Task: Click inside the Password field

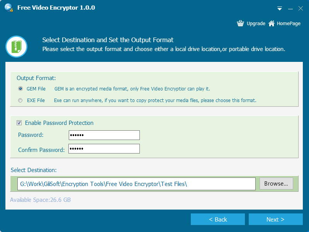Action: pos(104,135)
